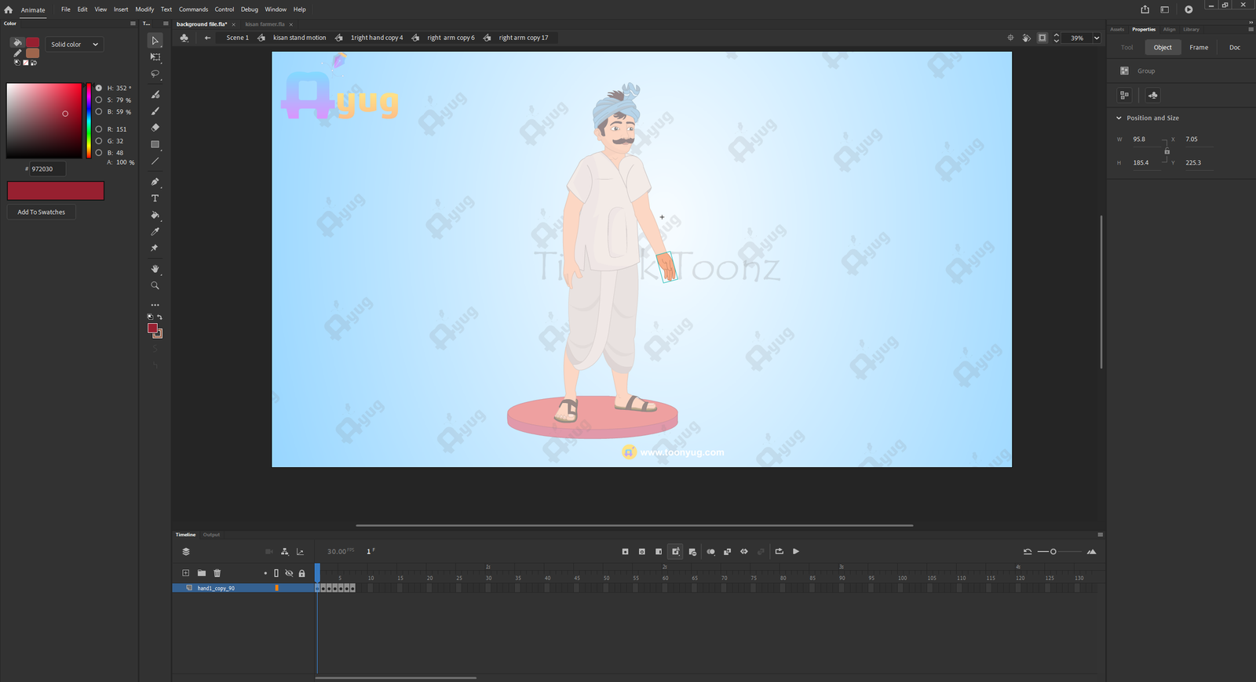Click the Zoom magnifier tool
Image resolution: width=1256 pixels, height=682 pixels.
[x=155, y=285]
